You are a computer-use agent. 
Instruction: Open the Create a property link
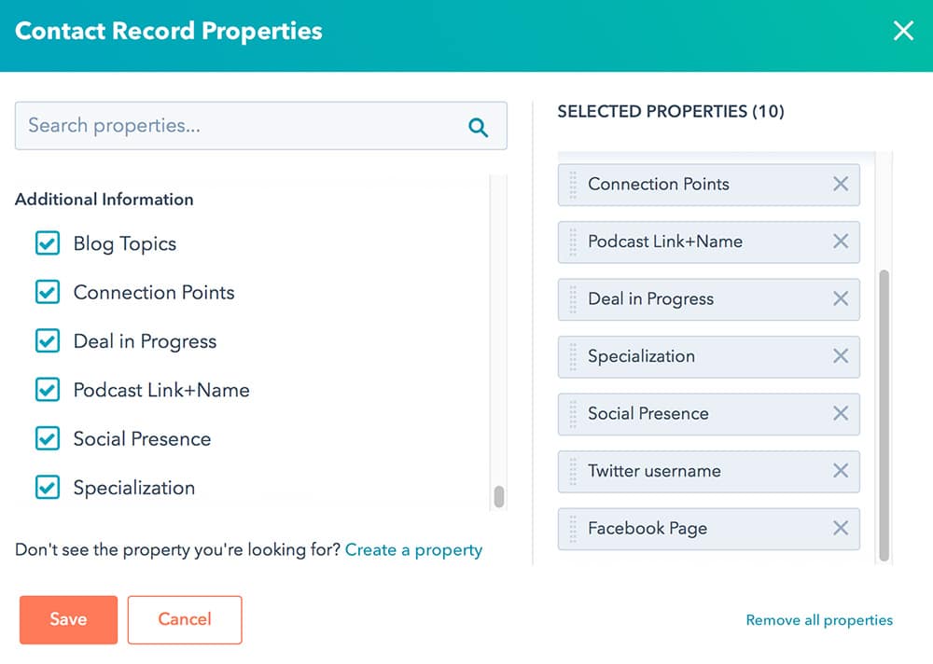[413, 549]
